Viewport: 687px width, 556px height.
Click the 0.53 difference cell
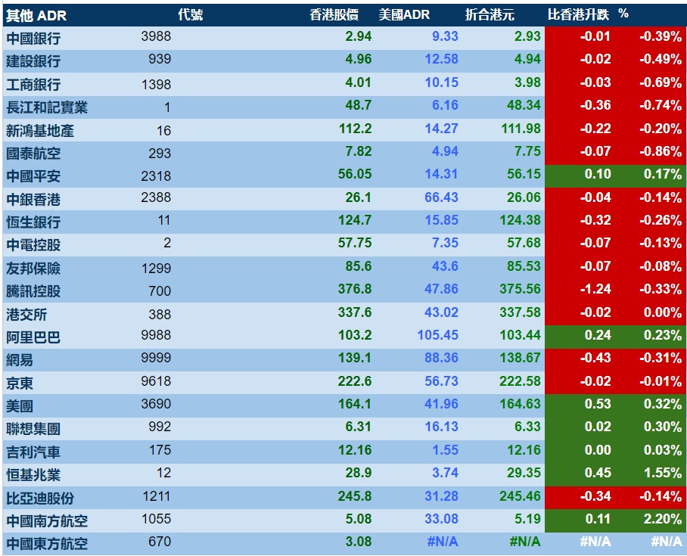coord(598,404)
